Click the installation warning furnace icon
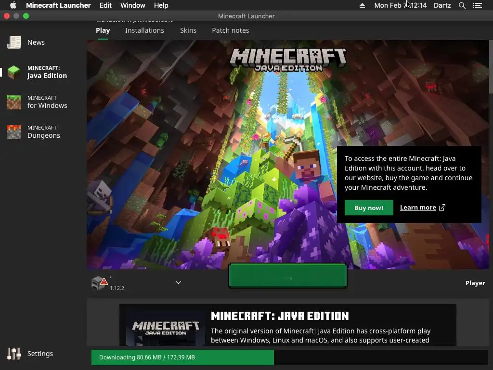The width and height of the screenshot is (493, 370). pos(100,283)
